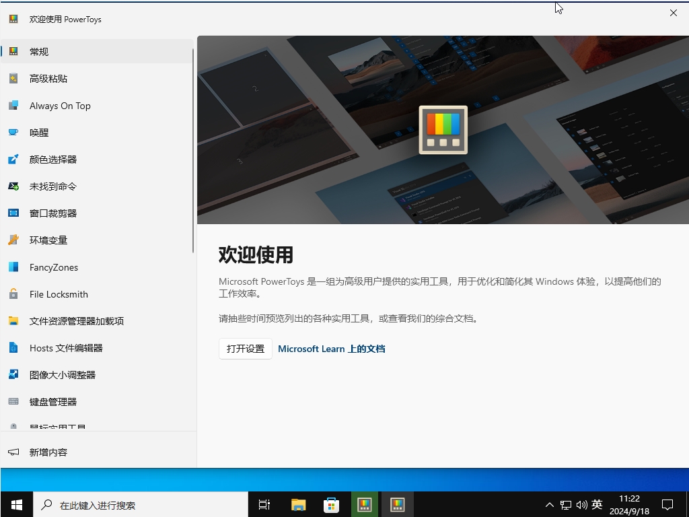Click the sidebar vertical scrollbar
This screenshot has width=689, height=517.
point(193,150)
